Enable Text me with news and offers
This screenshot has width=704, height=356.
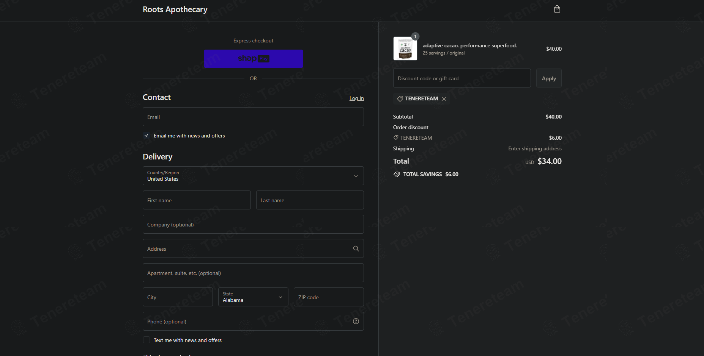(146, 340)
